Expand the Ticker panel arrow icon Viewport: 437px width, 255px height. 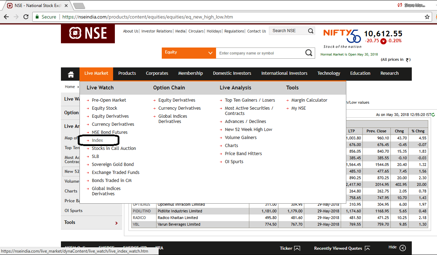click(x=297, y=248)
